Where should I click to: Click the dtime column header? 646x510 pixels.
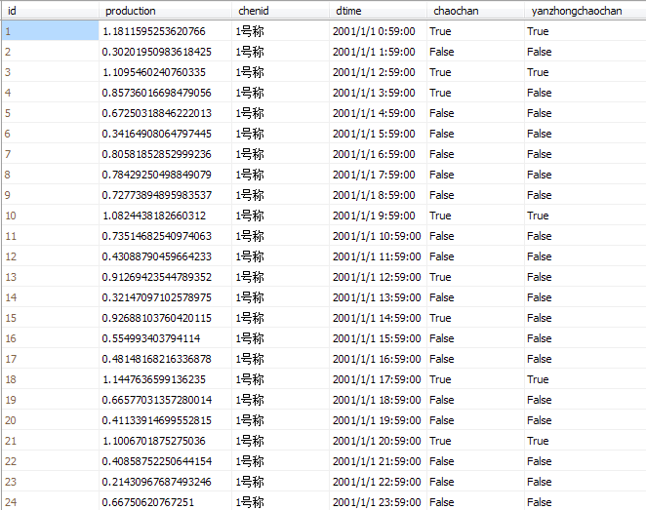coord(378,11)
